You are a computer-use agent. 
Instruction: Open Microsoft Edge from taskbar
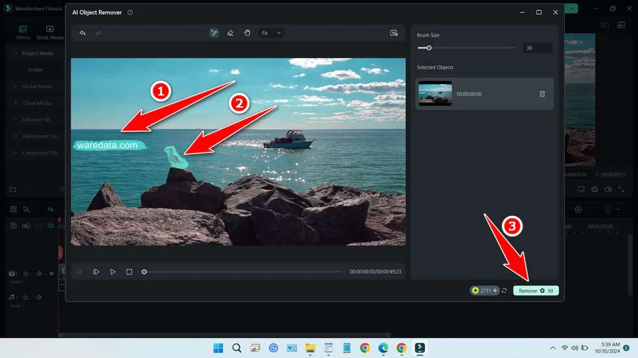pyautogui.click(x=383, y=348)
